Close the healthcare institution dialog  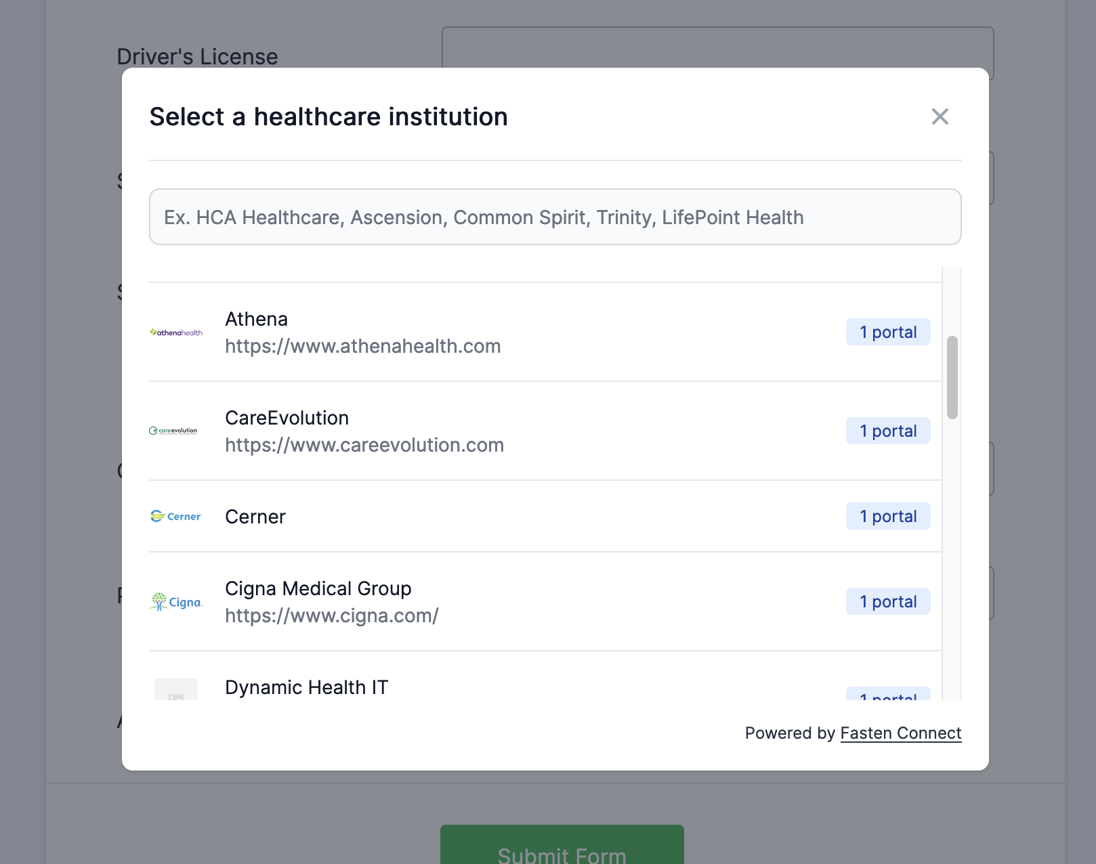940,116
